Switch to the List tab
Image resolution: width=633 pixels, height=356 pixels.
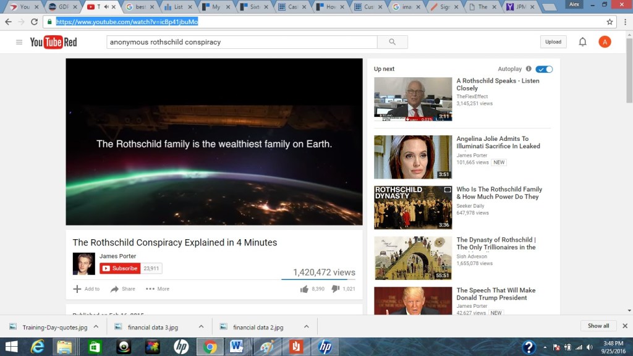[x=177, y=7]
